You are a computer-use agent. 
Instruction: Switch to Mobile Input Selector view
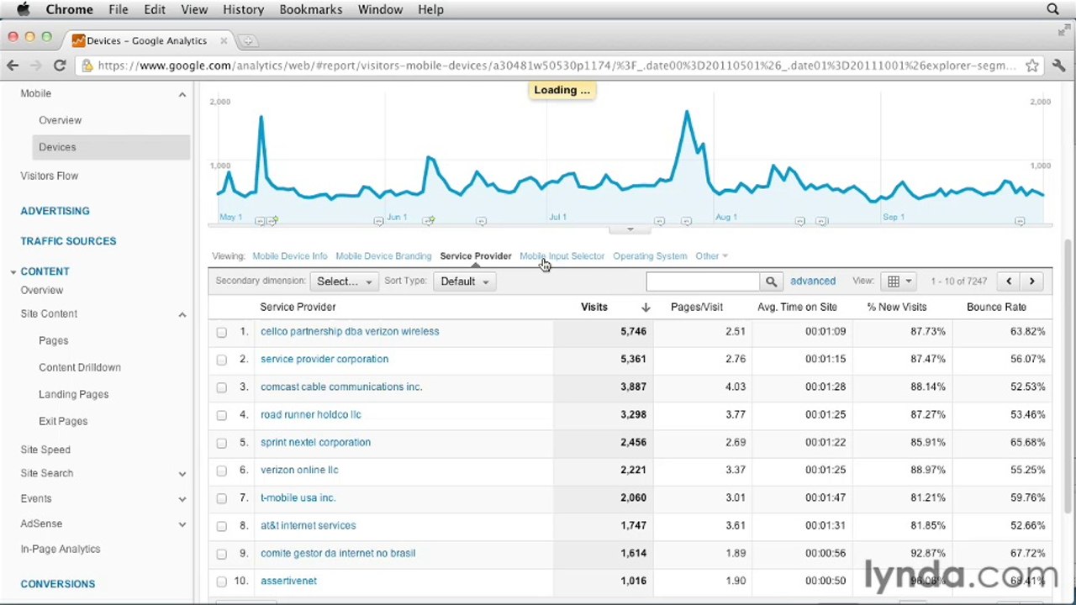pyautogui.click(x=562, y=256)
